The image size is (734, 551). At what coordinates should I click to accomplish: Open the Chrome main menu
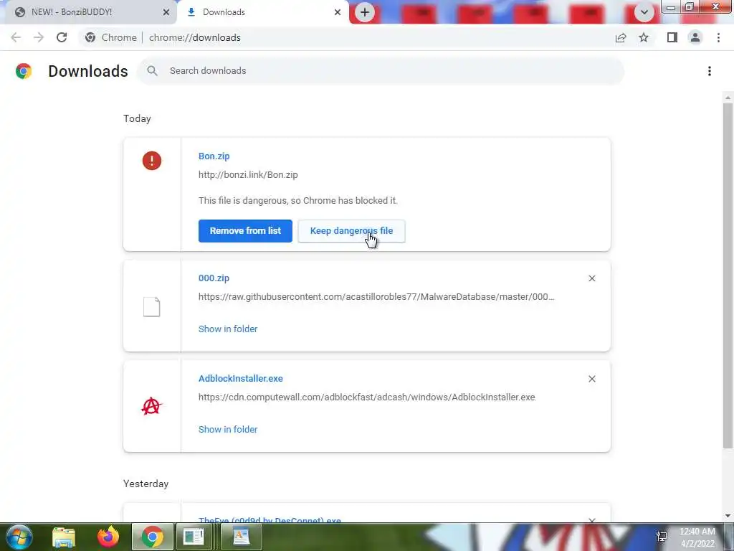tap(718, 37)
